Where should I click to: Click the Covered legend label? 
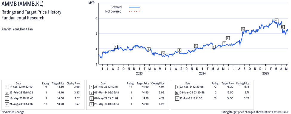[116, 7]
